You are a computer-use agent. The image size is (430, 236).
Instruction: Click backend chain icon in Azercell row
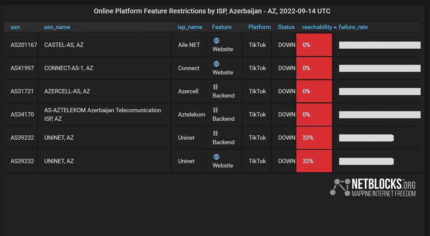[x=215, y=87]
